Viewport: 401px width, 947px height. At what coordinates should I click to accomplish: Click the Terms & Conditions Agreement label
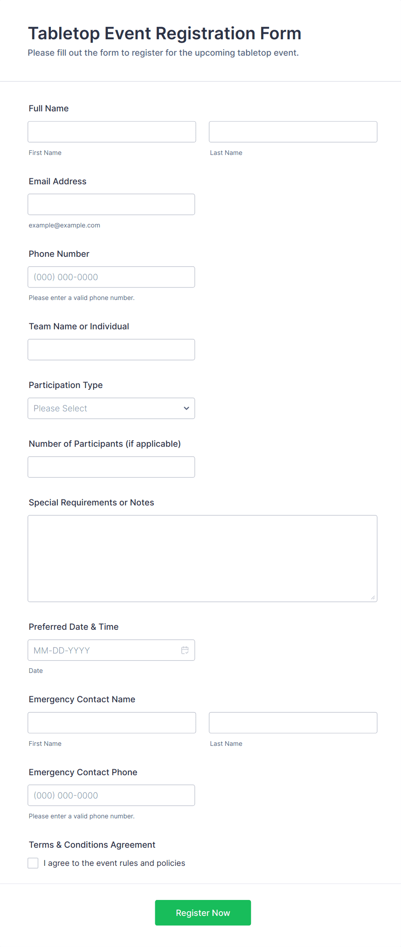click(92, 845)
